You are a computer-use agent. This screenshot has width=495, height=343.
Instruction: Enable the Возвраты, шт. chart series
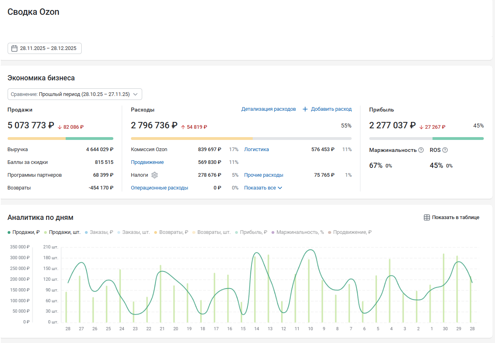[x=211, y=232]
